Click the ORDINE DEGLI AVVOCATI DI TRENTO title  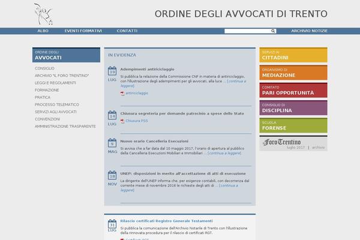[241, 14]
